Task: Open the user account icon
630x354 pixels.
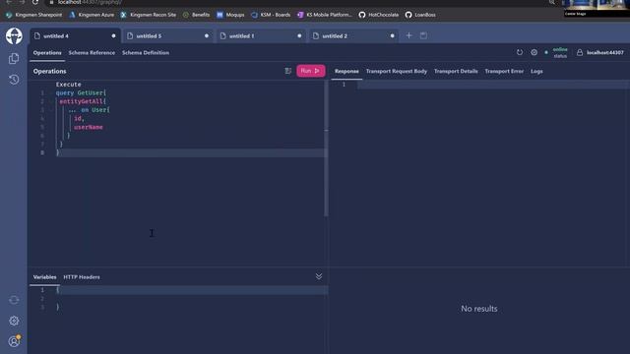Action: point(14,341)
